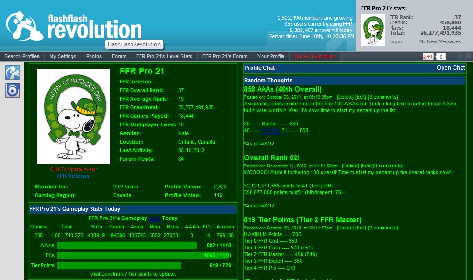473x280 pixels.
Task: Click the AAAs progress bar
Action: 127,245
